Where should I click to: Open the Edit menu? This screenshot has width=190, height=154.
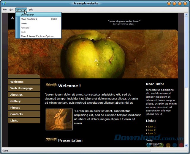click(x=11, y=10)
